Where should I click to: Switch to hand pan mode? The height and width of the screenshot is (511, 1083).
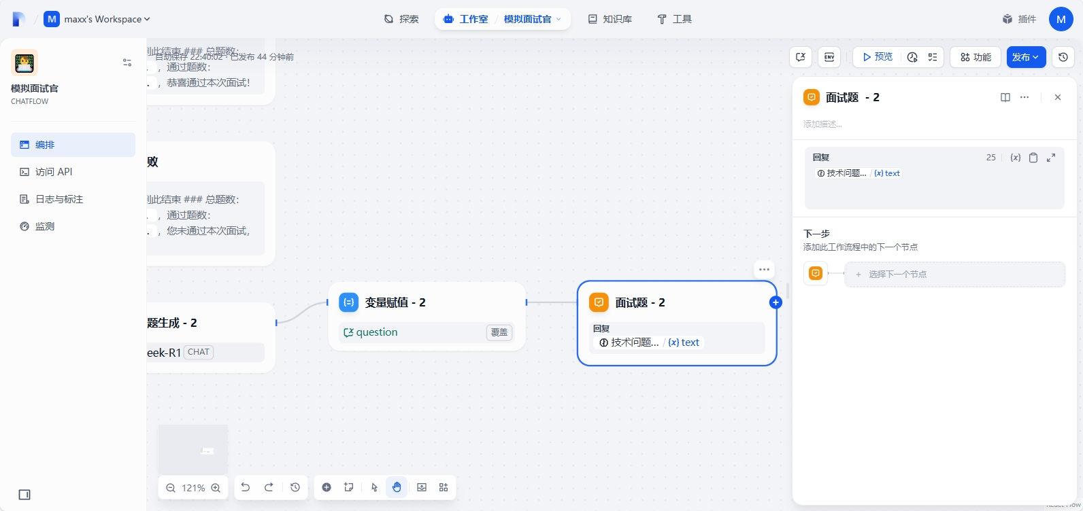397,487
